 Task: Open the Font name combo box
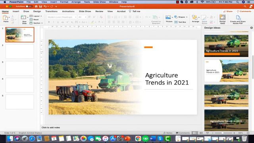pos(62,17)
